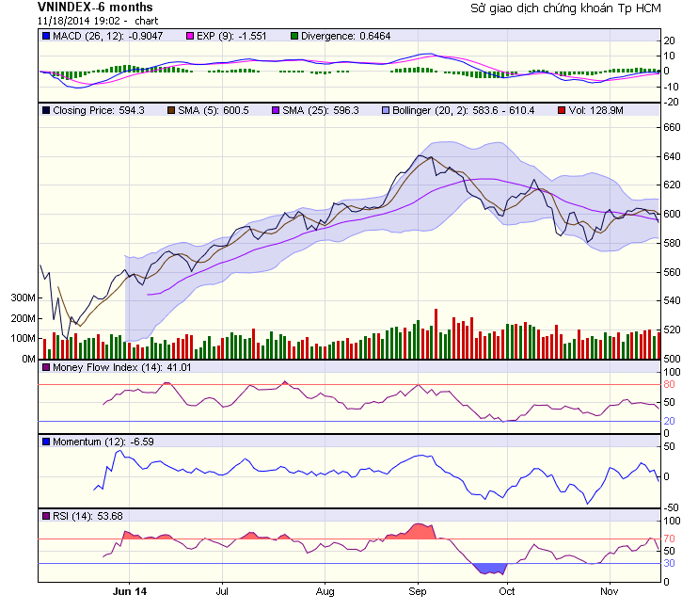This screenshot has height=611, width=698.
Task: Click the red Vol legend marker
Action: click(563, 110)
